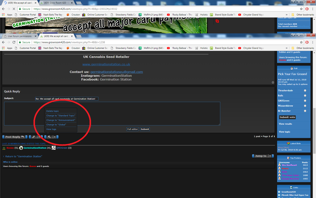Choose Mr Muncher in the poll
The image size is (316, 198).
tap(305, 111)
